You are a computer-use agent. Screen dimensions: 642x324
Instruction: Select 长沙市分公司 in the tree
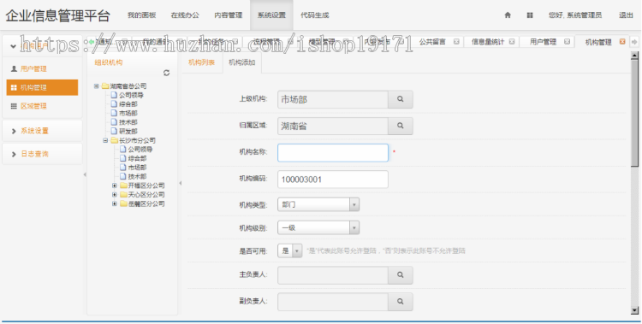click(x=137, y=140)
